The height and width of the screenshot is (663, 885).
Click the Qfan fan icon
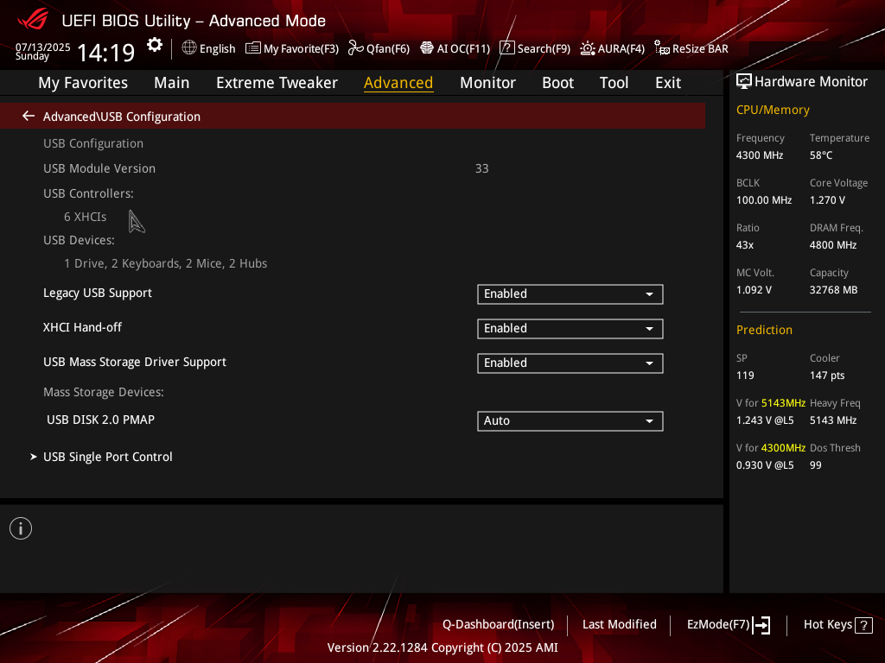[x=355, y=48]
